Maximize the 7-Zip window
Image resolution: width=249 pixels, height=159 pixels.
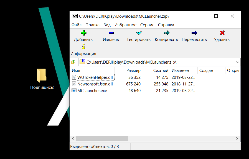click(x=216, y=16)
